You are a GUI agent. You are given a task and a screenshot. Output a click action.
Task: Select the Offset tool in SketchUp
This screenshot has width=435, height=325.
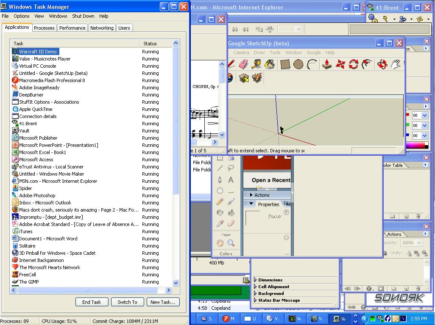click(367, 64)
